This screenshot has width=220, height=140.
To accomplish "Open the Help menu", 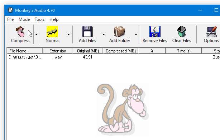I will [x=54, y=19].
